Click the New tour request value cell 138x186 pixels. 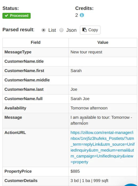coord(103,52)
